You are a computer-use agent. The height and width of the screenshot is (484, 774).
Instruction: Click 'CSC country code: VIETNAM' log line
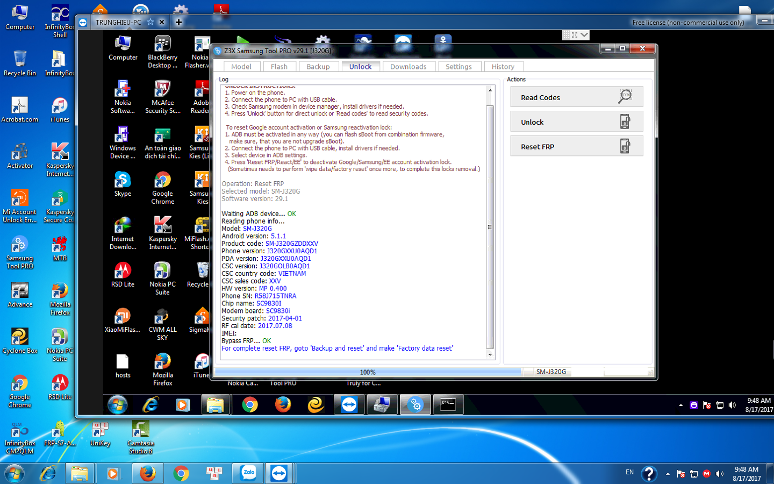point(264,274)
